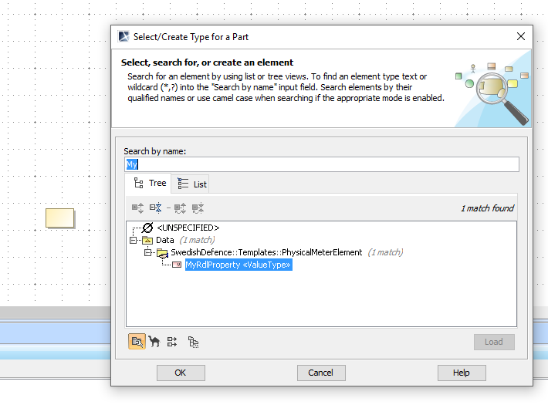Open Help for this dialog
The height and width of the screenshot is (405, 548).
461,373
